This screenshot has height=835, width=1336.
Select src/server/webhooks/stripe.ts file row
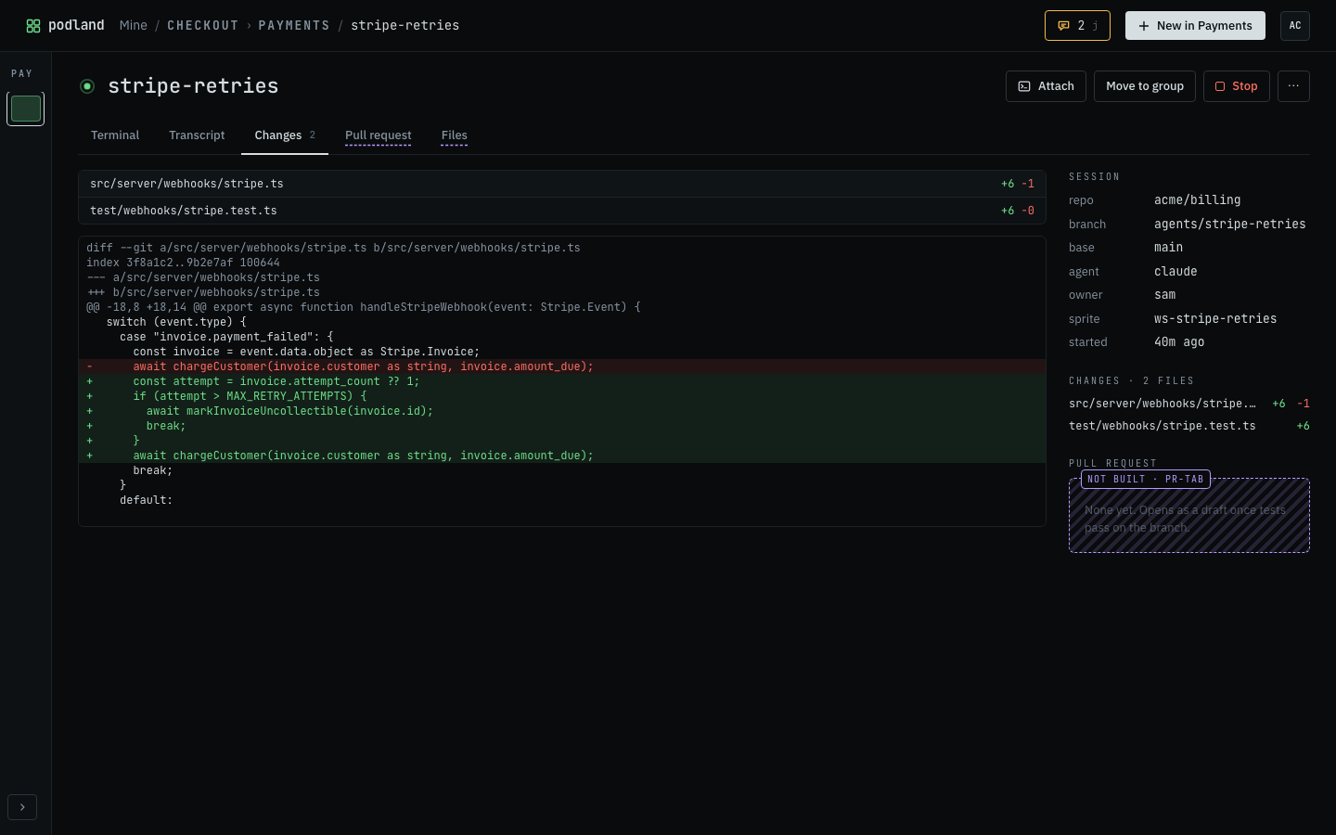click(x=562, y=184)
